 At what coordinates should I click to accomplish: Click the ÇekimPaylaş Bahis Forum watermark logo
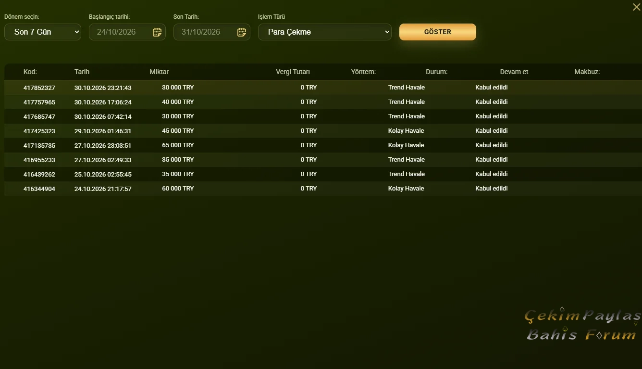click(x=582, y=324)
